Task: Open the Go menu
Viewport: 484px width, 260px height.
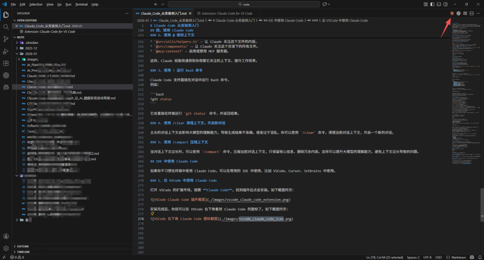Action: point(59,4)
